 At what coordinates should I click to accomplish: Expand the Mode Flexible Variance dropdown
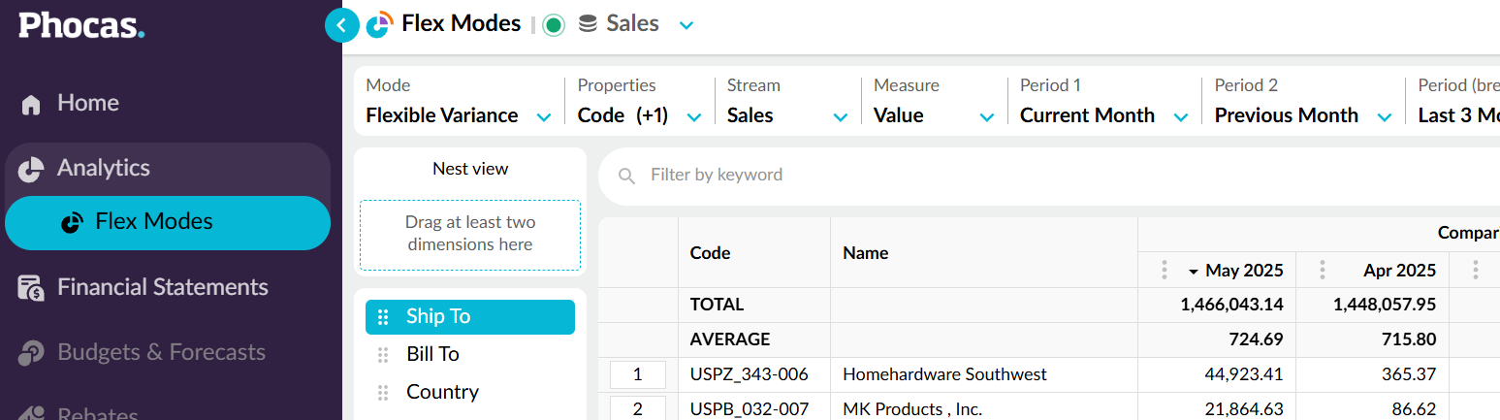point(544,116)
